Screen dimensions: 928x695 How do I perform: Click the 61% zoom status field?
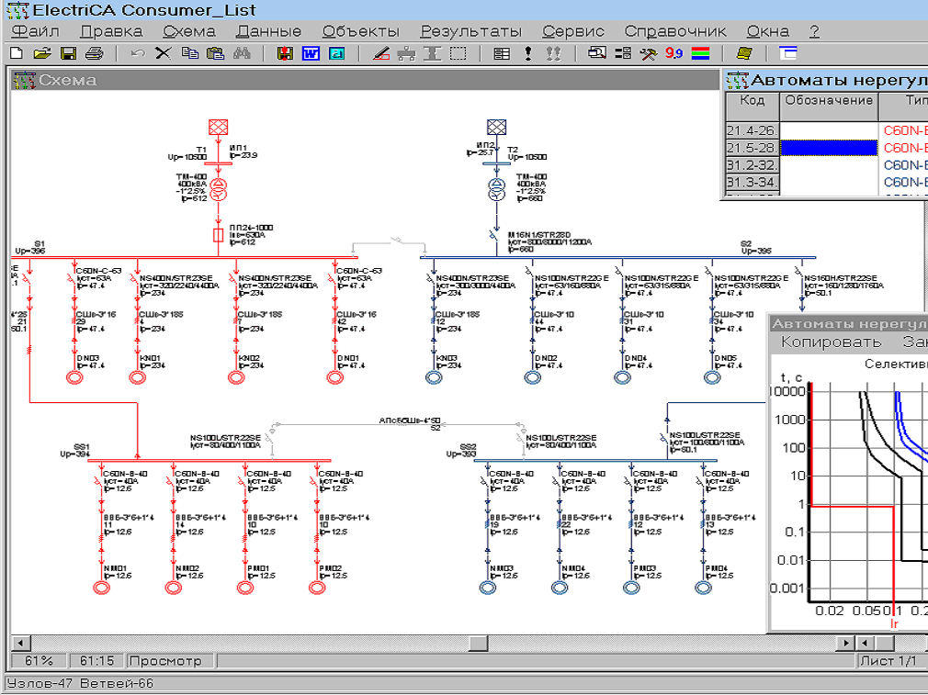pyautogui.click(x=40, y=661)
